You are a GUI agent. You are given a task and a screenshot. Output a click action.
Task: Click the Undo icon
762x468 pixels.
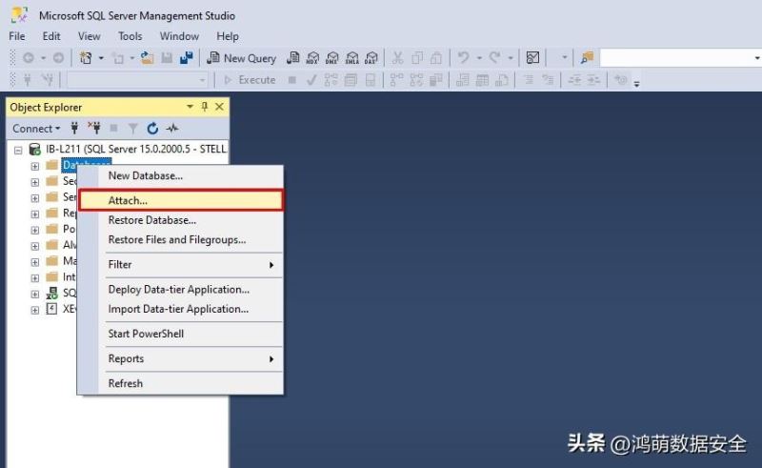click(464, 58)
